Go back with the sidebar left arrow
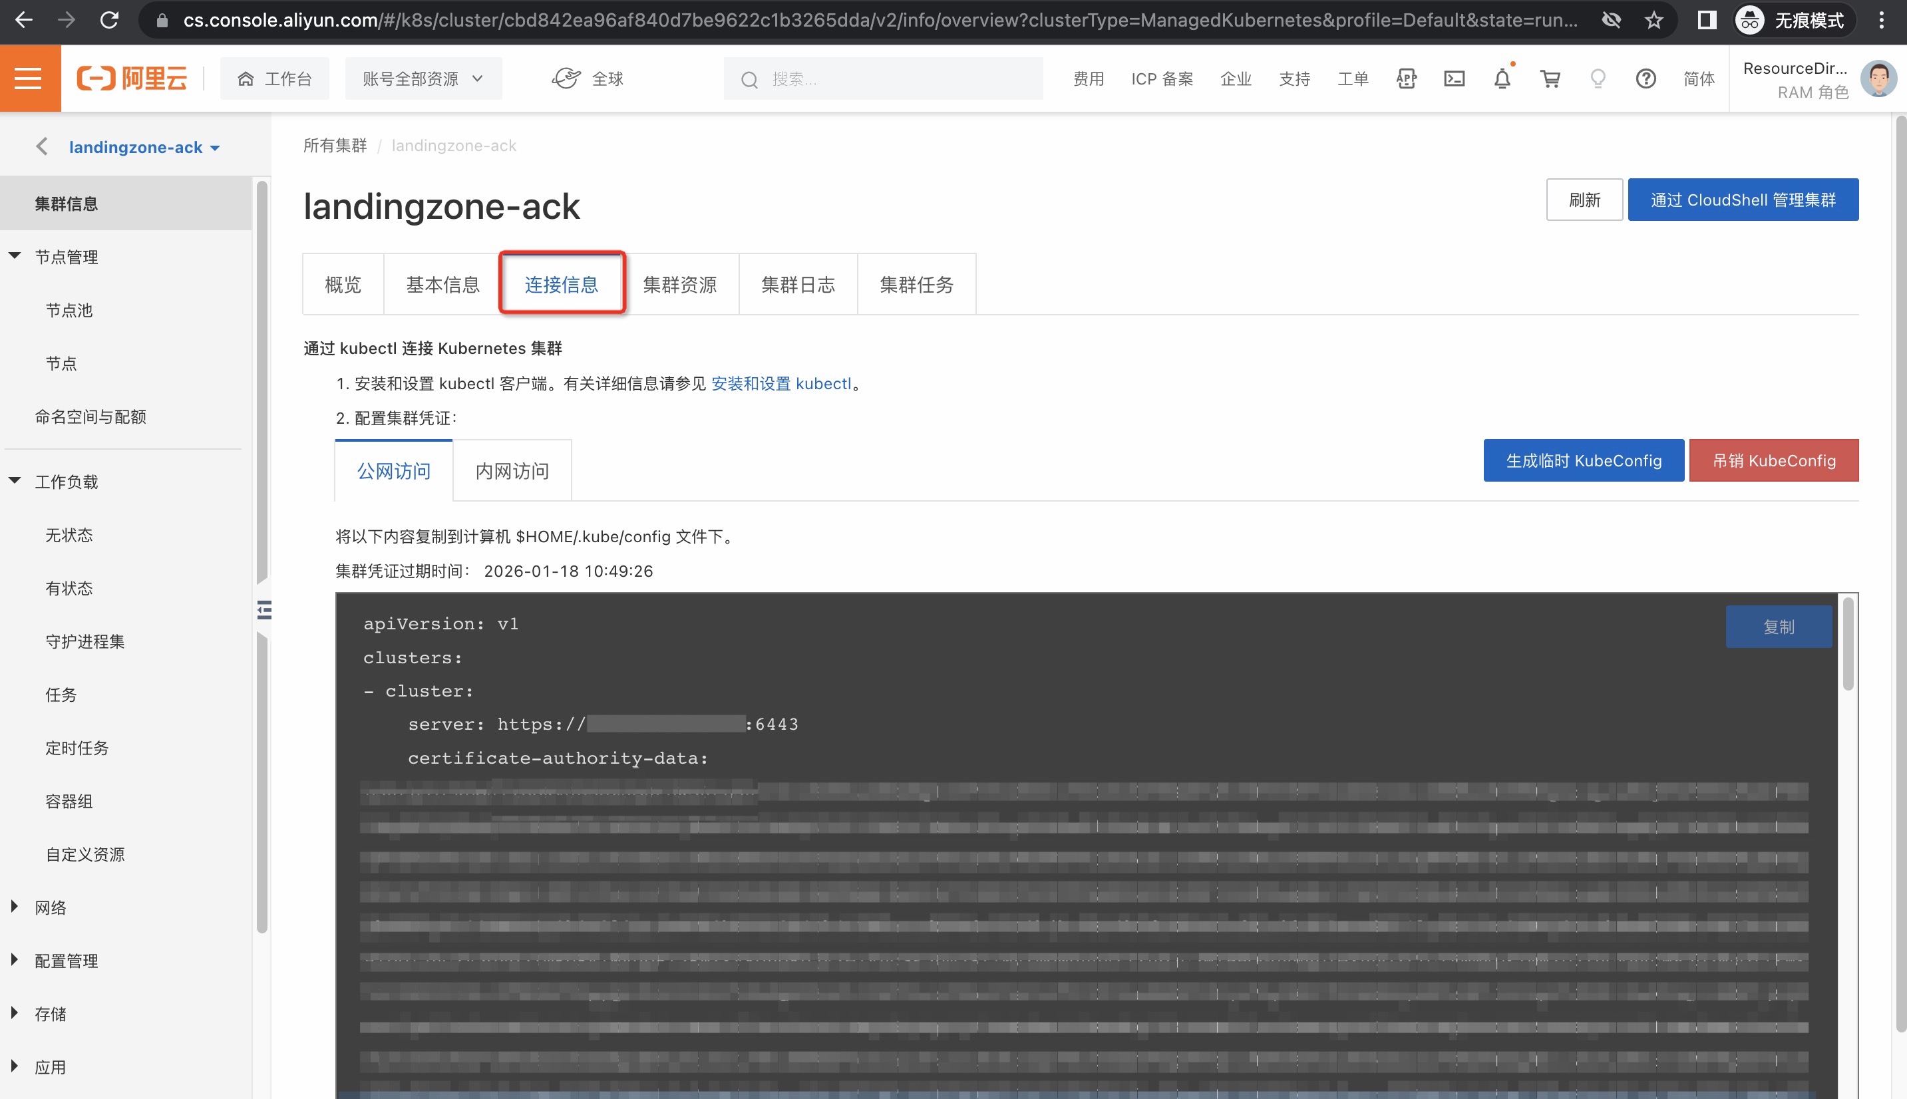The width and height of the screenshot is (1907, 1099). click(41, 146)
